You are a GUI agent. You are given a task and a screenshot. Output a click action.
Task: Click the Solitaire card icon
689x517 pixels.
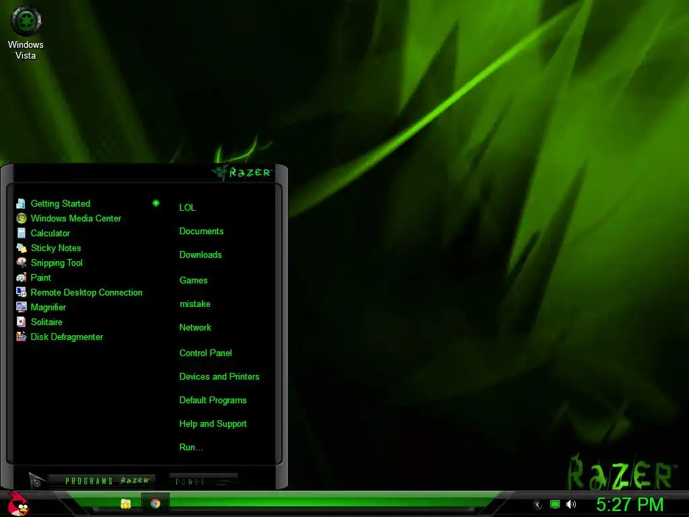pos(21,322)
